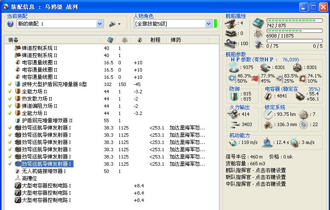Toggle checkmark on 热发散力场 II
Viewport: 330px width, 210px height.
coord(10,99)
